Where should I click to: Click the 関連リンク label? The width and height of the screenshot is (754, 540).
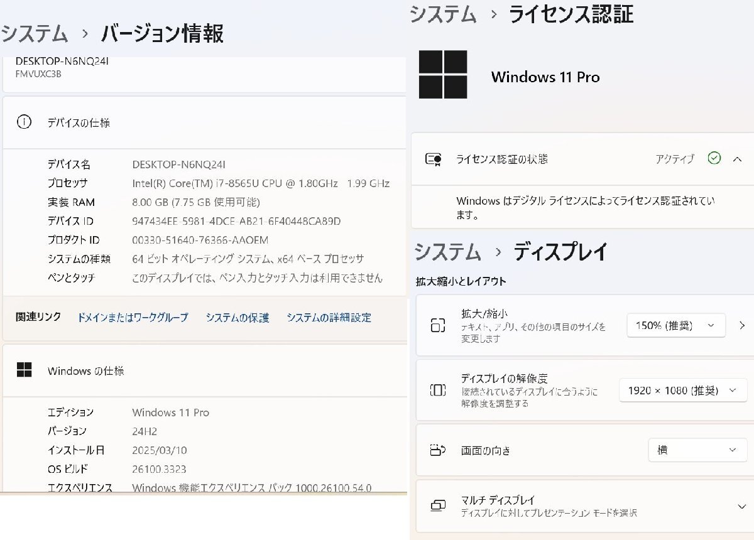pos(38,317)
